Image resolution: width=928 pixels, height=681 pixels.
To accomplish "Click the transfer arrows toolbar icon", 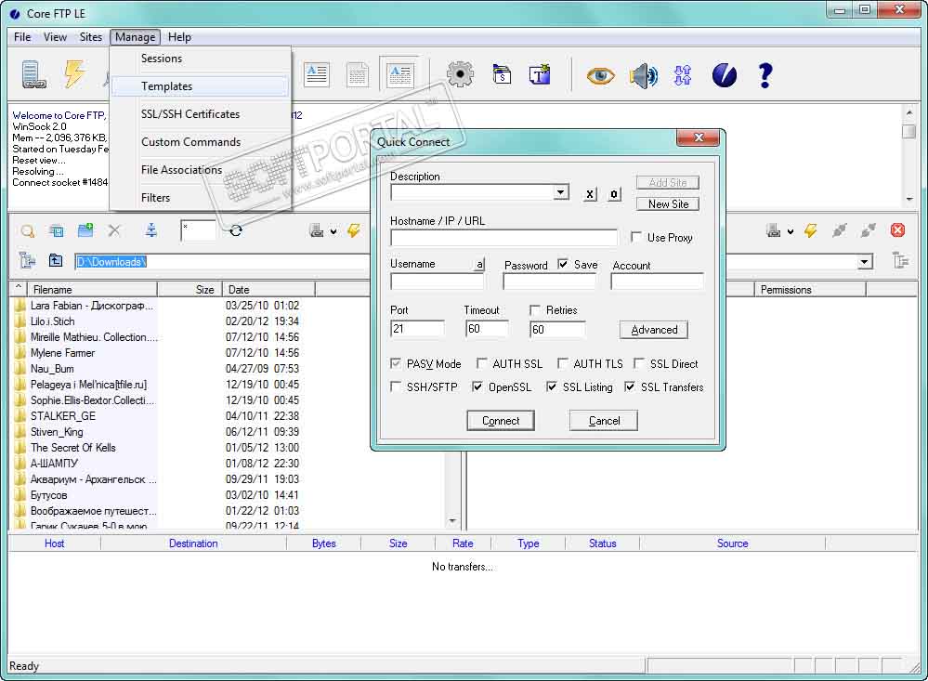I will coord(683,75).
